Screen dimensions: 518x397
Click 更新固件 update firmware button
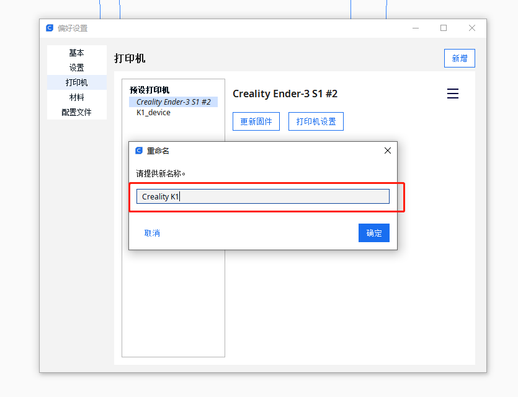[256, 121]
